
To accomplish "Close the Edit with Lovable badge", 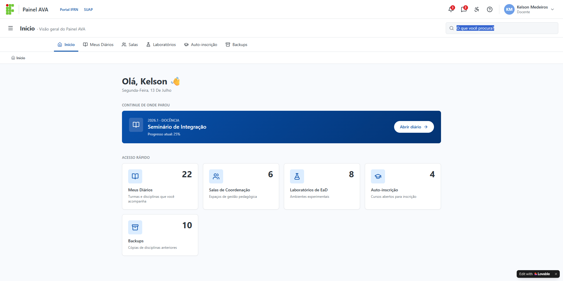I will (x=556, y=274).
